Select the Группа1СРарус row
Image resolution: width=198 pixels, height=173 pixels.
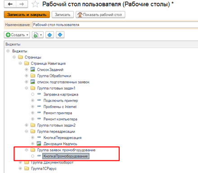[44, 168]
